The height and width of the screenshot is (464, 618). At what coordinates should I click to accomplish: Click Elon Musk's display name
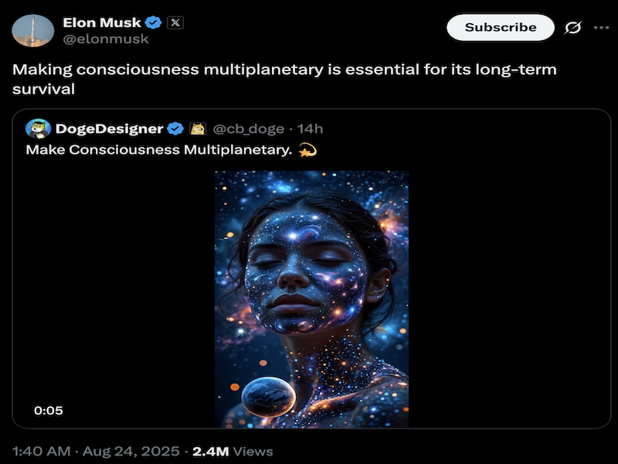[x=100, y=22]
